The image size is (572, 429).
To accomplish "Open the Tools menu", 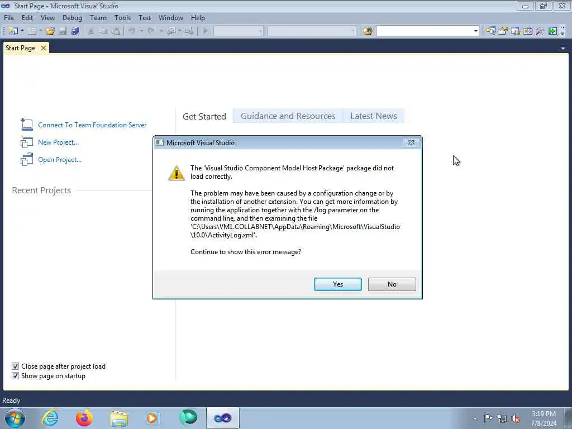I will (122, 17).
